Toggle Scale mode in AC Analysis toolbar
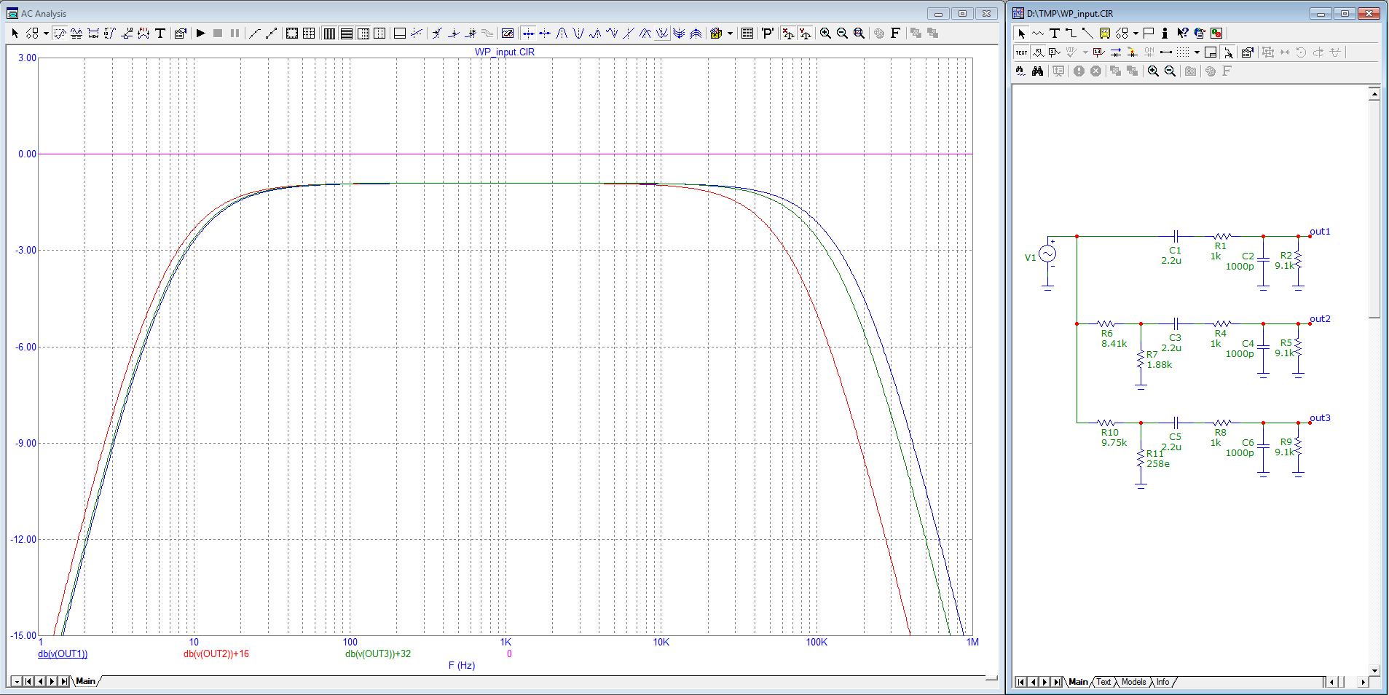 (60, 33)
